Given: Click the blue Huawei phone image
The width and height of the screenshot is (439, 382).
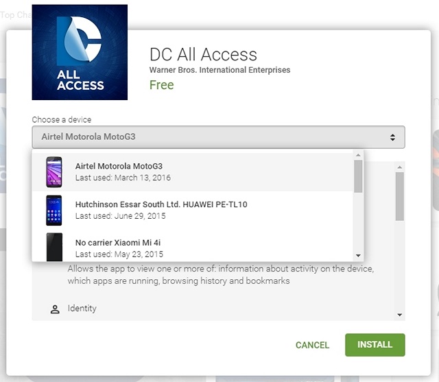Looking at the screenshot, I should click(54, 210).
